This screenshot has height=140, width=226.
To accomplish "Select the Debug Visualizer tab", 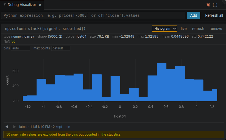I will click(22, 5).
